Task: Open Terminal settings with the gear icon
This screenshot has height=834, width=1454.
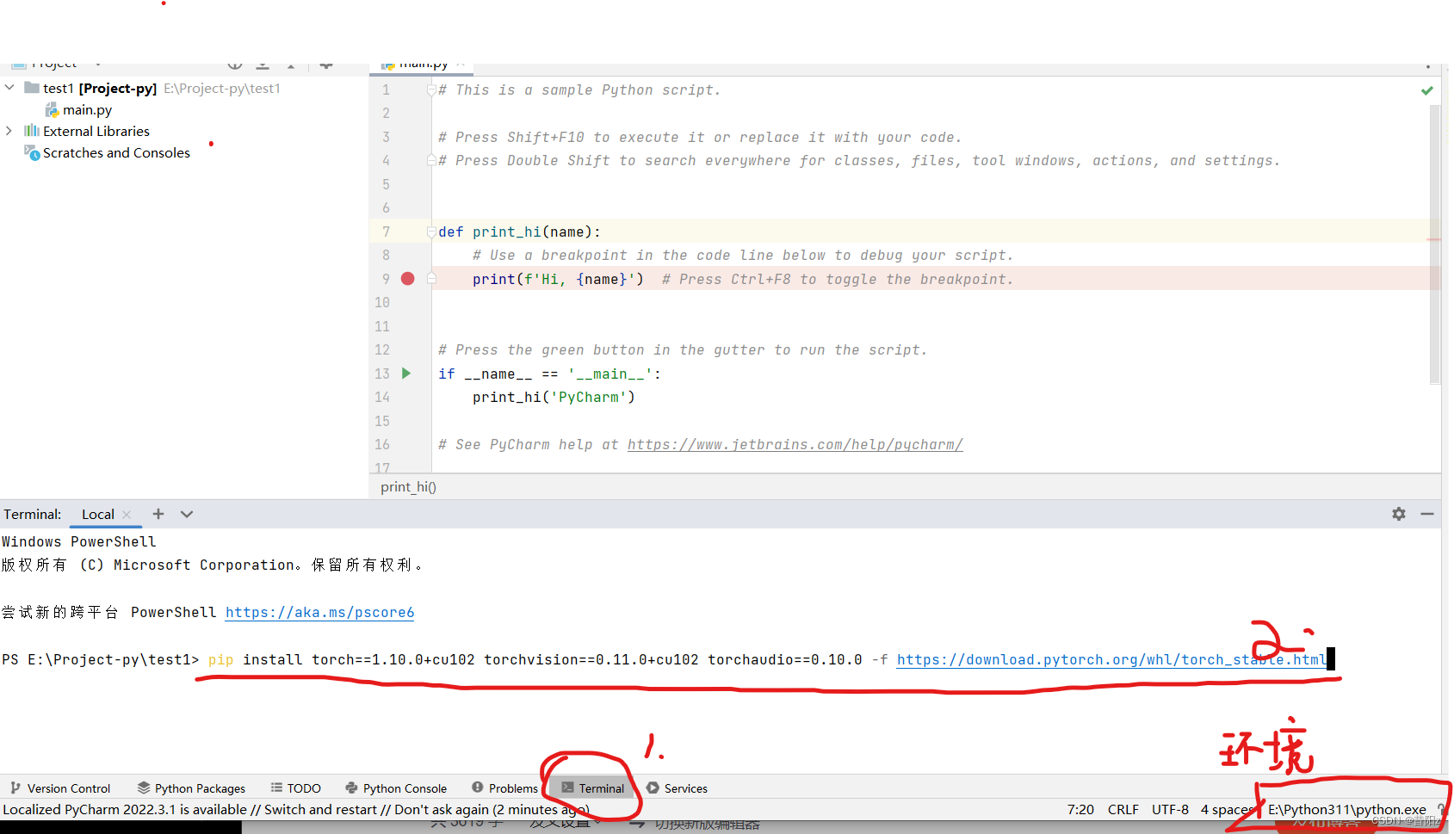Action: click(1398, 514)
